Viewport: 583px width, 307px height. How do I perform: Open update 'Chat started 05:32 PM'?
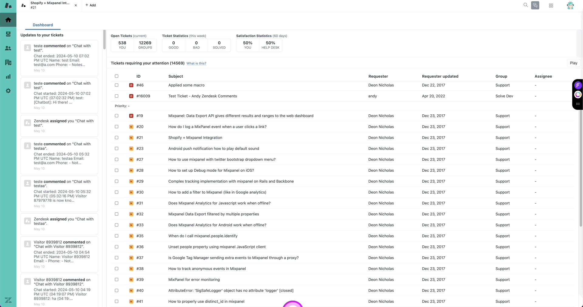click(59, 194)
